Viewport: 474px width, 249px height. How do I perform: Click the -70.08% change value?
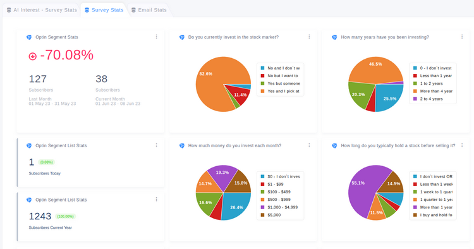pos(66,55)
